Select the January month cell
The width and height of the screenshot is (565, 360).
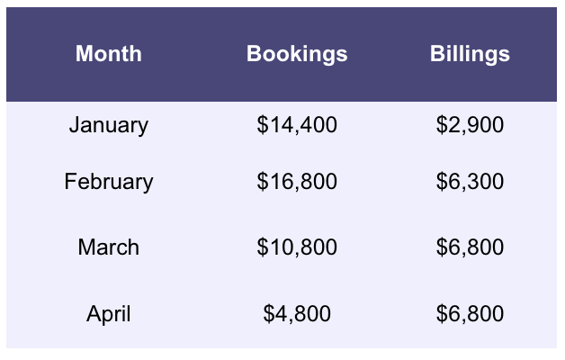(109, 124)
